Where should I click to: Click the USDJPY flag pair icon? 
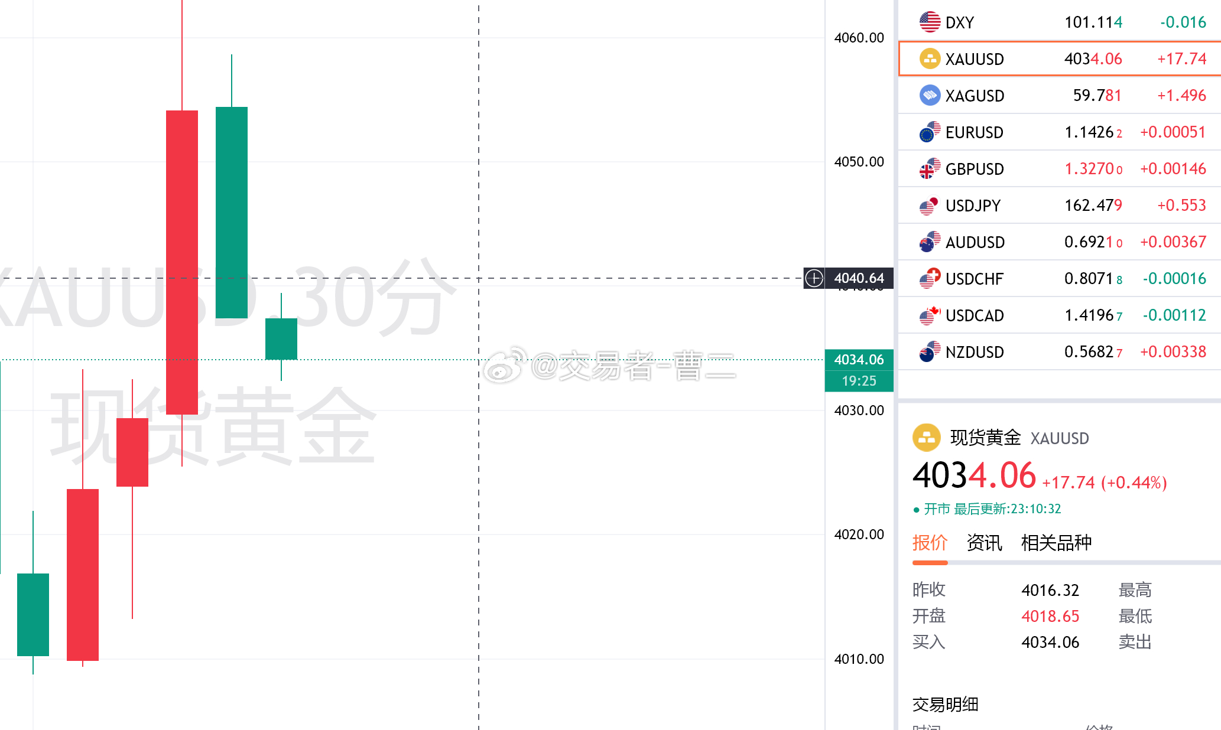930,205
